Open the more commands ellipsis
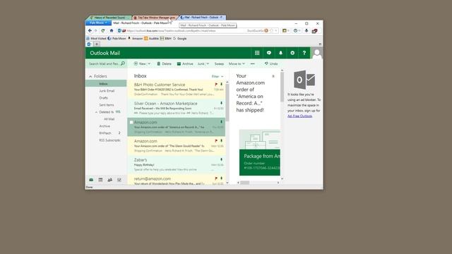 pyautogui.click(x=253, y=64)
